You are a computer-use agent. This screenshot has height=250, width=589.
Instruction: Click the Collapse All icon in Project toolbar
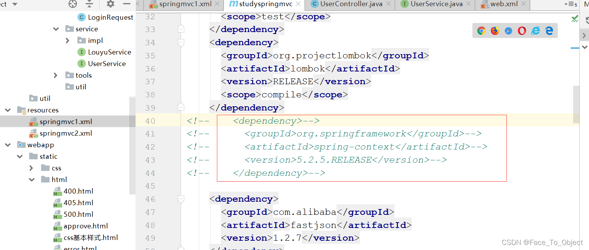(89, 3)
